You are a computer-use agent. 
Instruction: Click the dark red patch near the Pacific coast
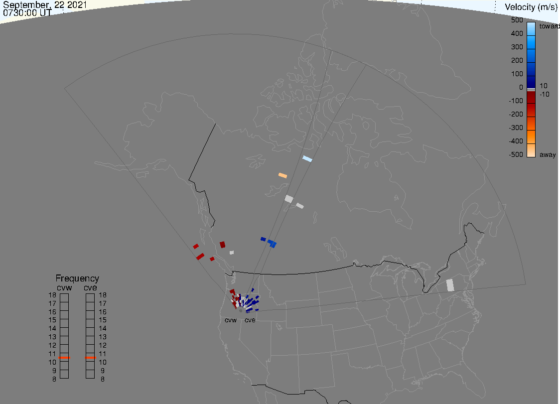(223, 244)
